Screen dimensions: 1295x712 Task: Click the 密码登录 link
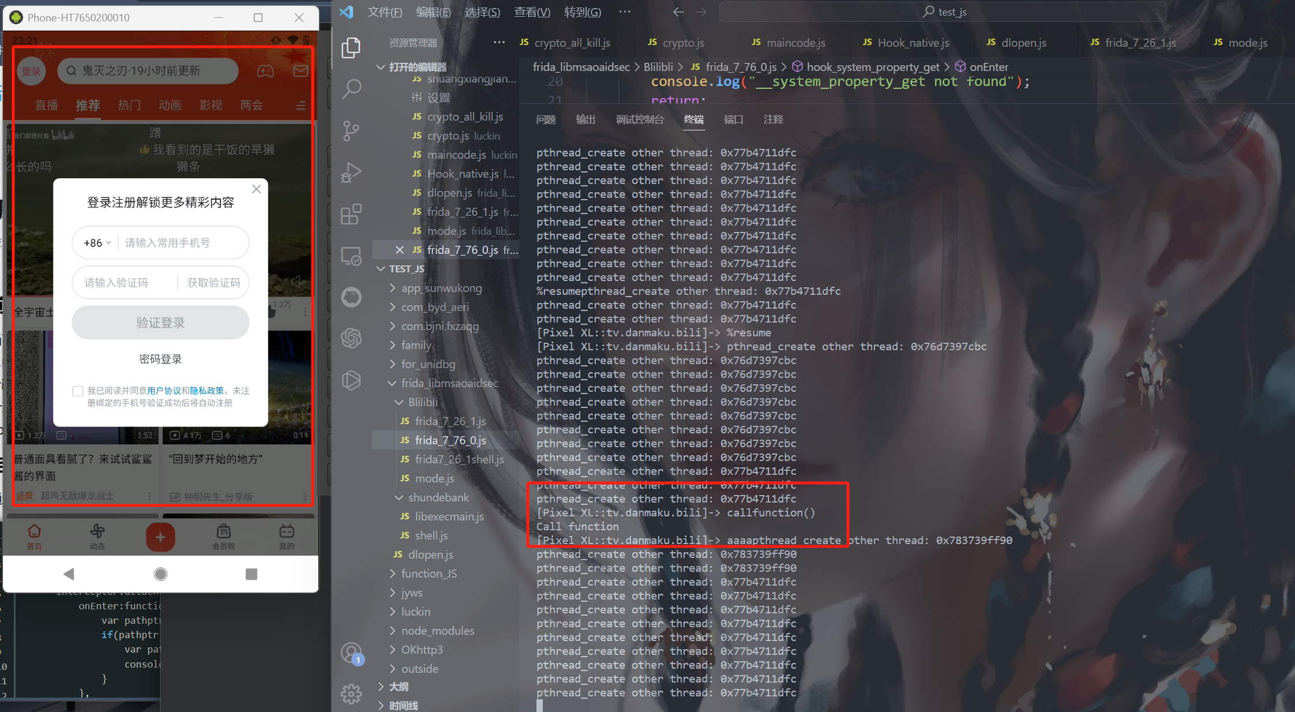[x=160, y=359]
